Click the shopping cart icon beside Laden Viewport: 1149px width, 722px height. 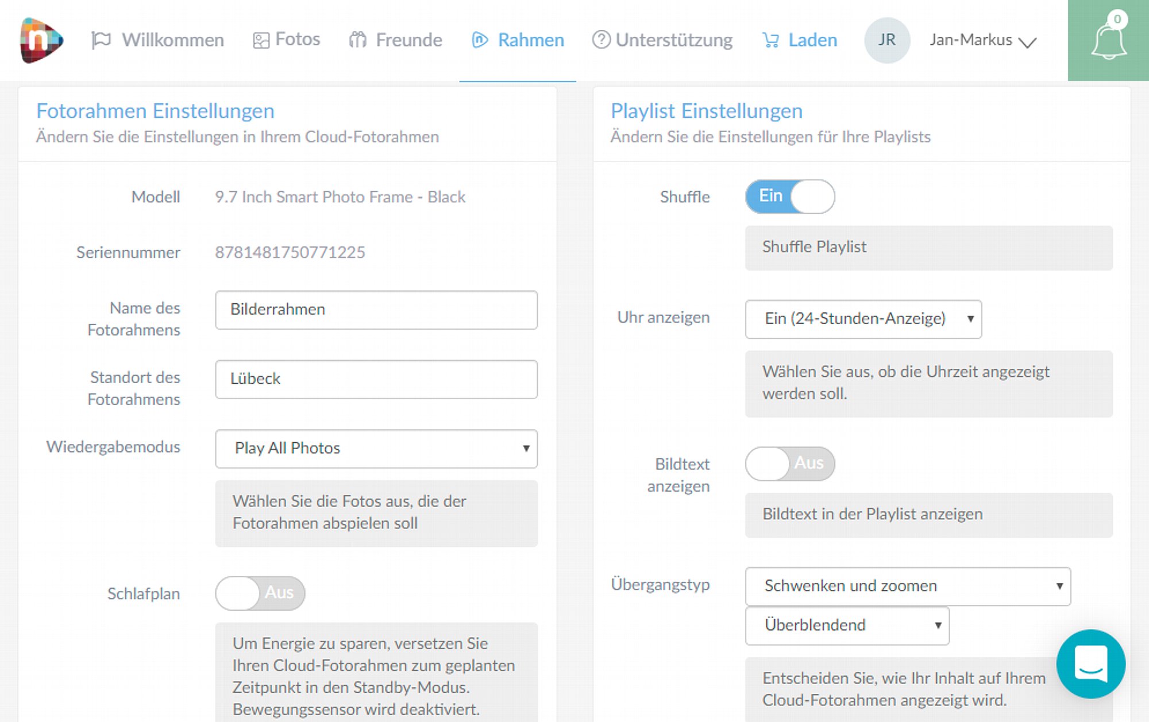[770, 40]
